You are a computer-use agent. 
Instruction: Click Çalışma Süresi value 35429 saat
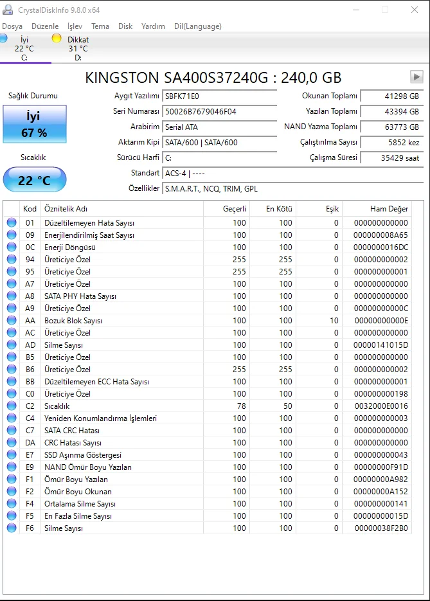click(392, 158)
